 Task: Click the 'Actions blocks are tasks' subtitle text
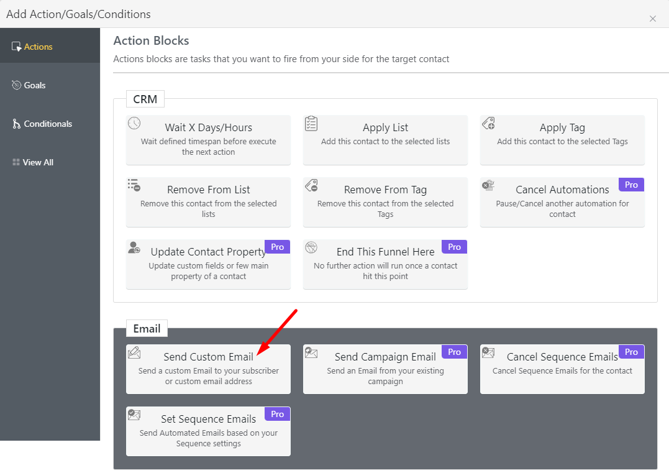point(281,59)
